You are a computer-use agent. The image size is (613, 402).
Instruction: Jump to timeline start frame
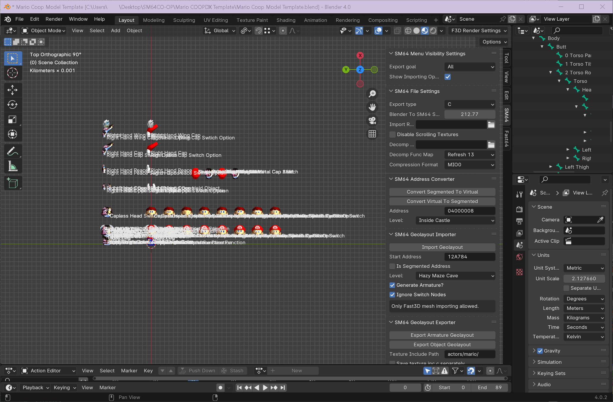point(240,387)
